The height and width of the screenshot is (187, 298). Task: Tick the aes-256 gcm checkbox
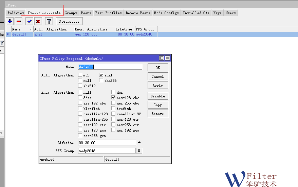pos(80,136)
